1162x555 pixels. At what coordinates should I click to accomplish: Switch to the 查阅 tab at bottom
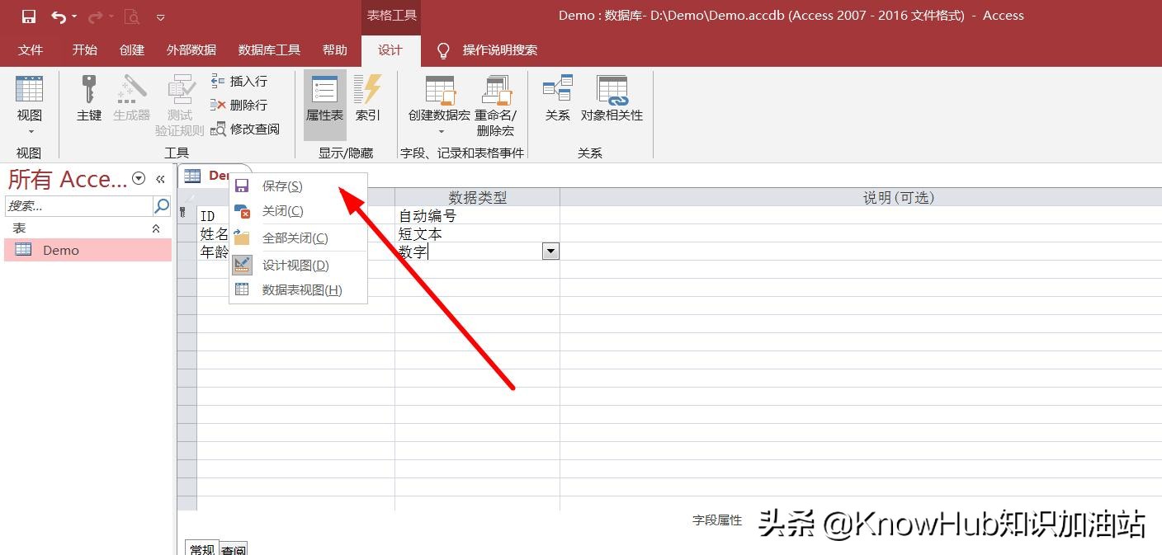click(234, 549)
